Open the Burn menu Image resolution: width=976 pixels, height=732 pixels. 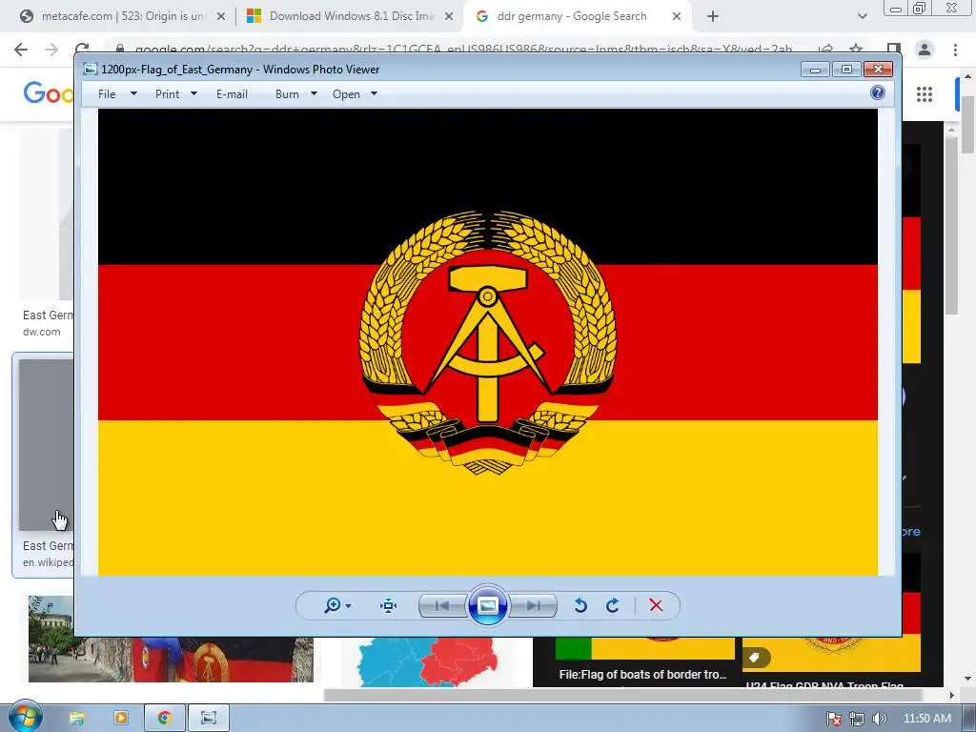click(287, 94)
